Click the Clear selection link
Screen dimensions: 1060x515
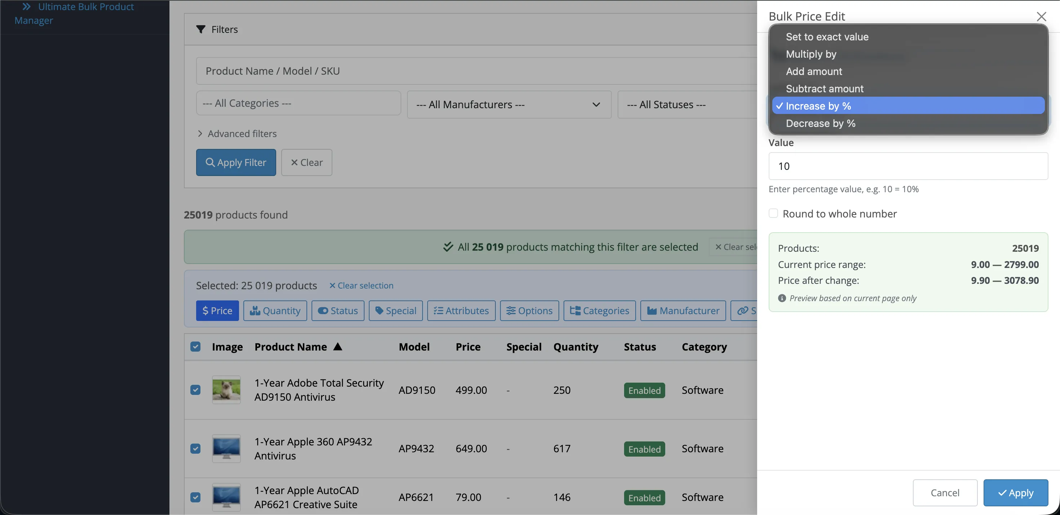click(361, 285)
